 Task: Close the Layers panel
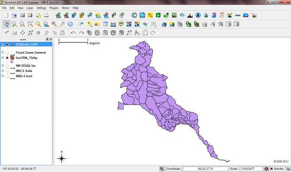point(50,39)
